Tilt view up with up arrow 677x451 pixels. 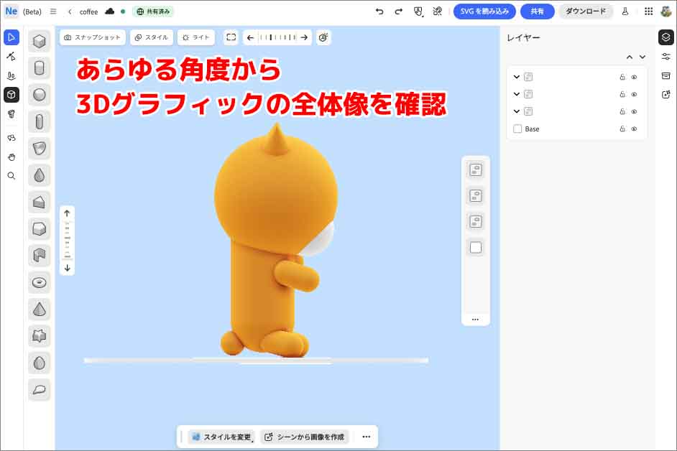click(67, 213)
